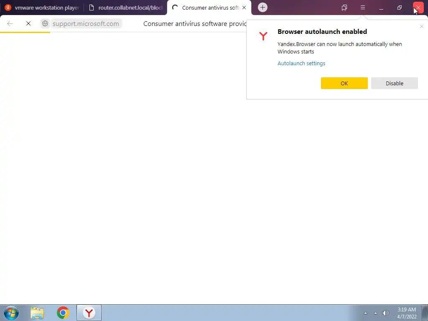Close the Yandex Browser window
The width and height of the screenshot is (428, 321).
click(418, 8)
